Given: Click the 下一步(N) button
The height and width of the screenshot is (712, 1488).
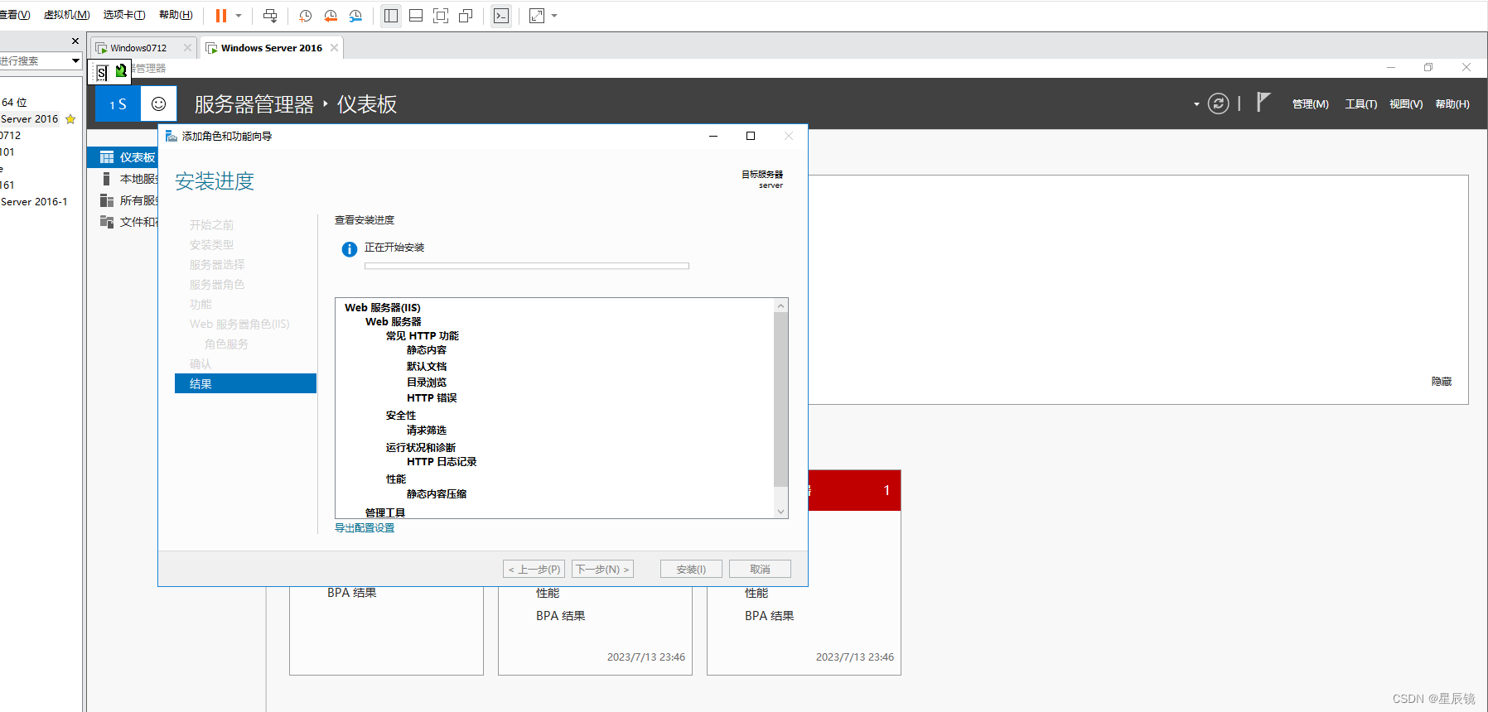Looking at the screenshot, I should coord(602,569).
